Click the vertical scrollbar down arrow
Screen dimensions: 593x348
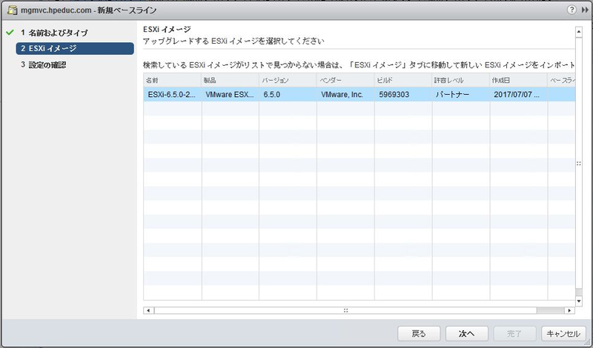click(x=579, y=301)
